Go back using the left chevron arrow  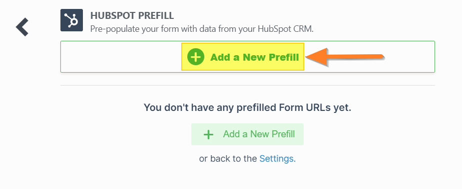22,27
